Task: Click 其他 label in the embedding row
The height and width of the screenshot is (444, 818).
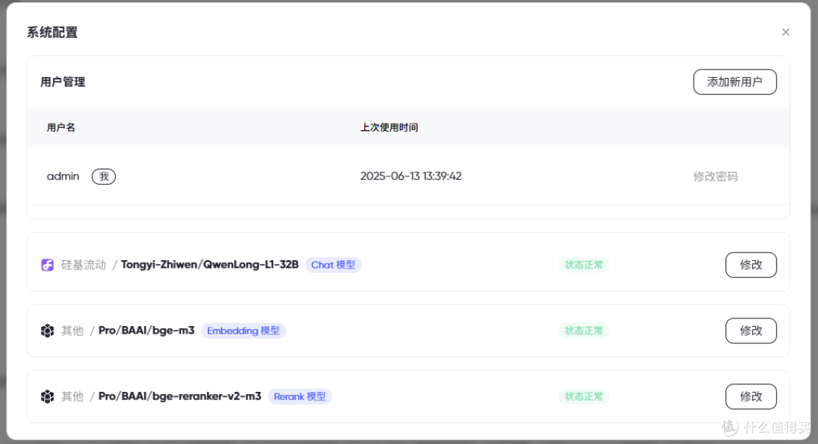Action: (x=73, y=331)
